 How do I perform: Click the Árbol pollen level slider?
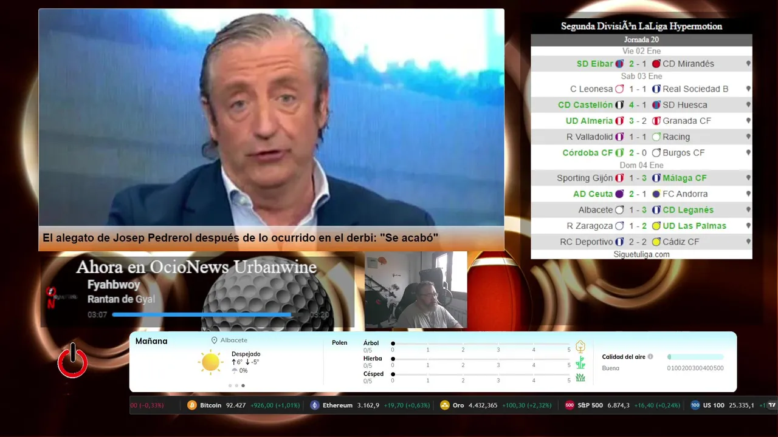pos(481,344)
